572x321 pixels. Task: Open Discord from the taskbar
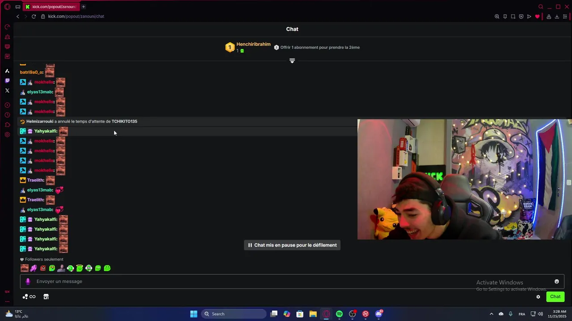(x=379, y=314)
